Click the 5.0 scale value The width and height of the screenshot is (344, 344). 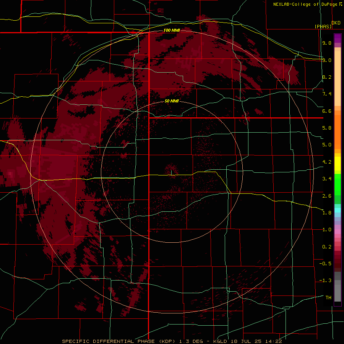pyautogui.click(x=327, y=145)
